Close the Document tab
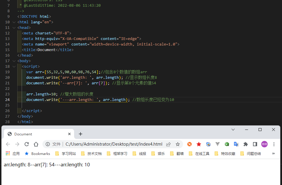 [x=69, y=134]
